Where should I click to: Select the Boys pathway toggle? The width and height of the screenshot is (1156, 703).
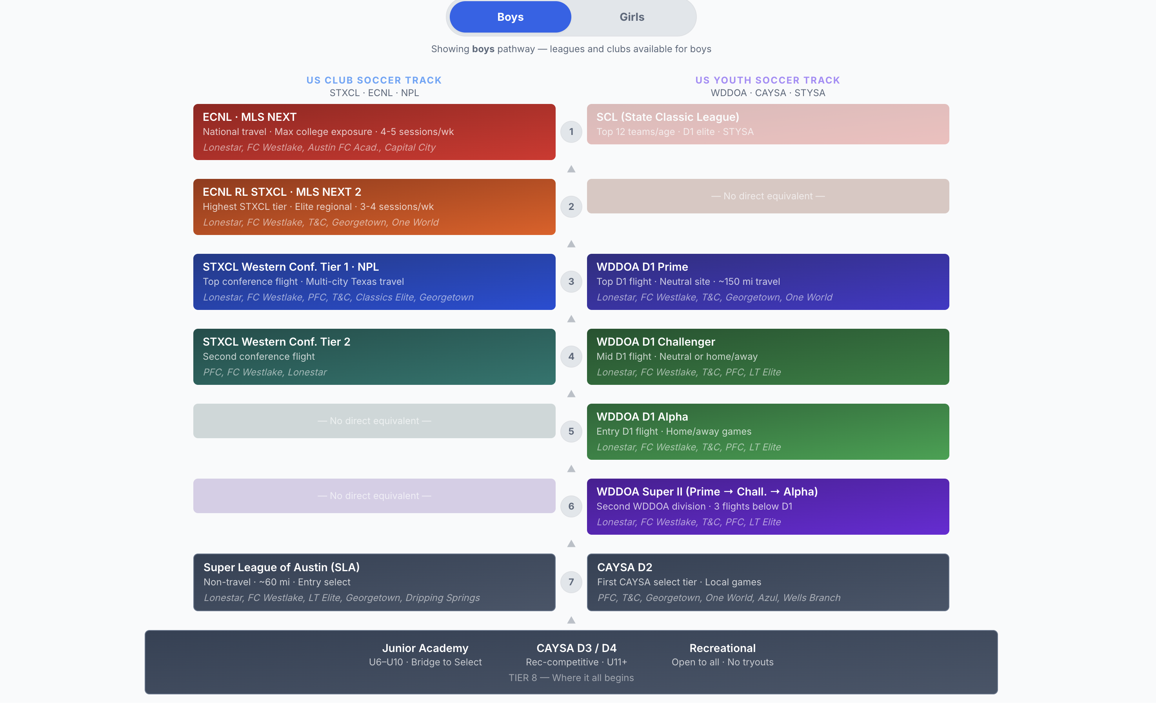pos(510,17)
